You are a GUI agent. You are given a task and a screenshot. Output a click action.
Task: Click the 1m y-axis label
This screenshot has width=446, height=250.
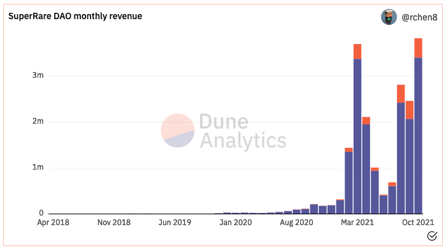38,167
